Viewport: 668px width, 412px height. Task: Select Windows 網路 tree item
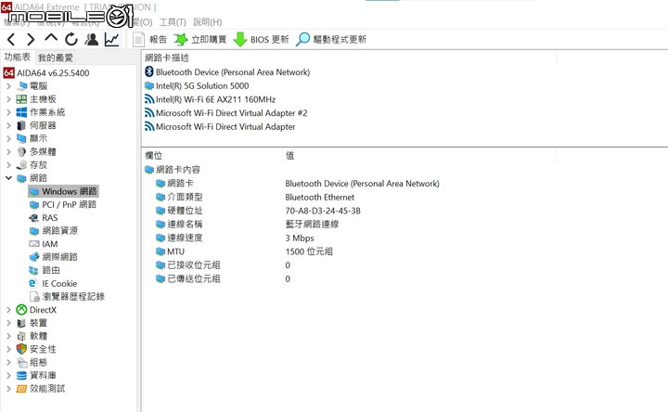(63, 191)
